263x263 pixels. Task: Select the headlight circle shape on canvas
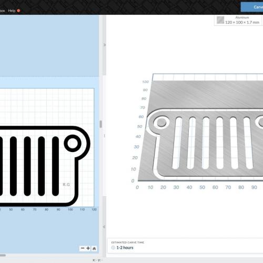[x=73, y=143]
